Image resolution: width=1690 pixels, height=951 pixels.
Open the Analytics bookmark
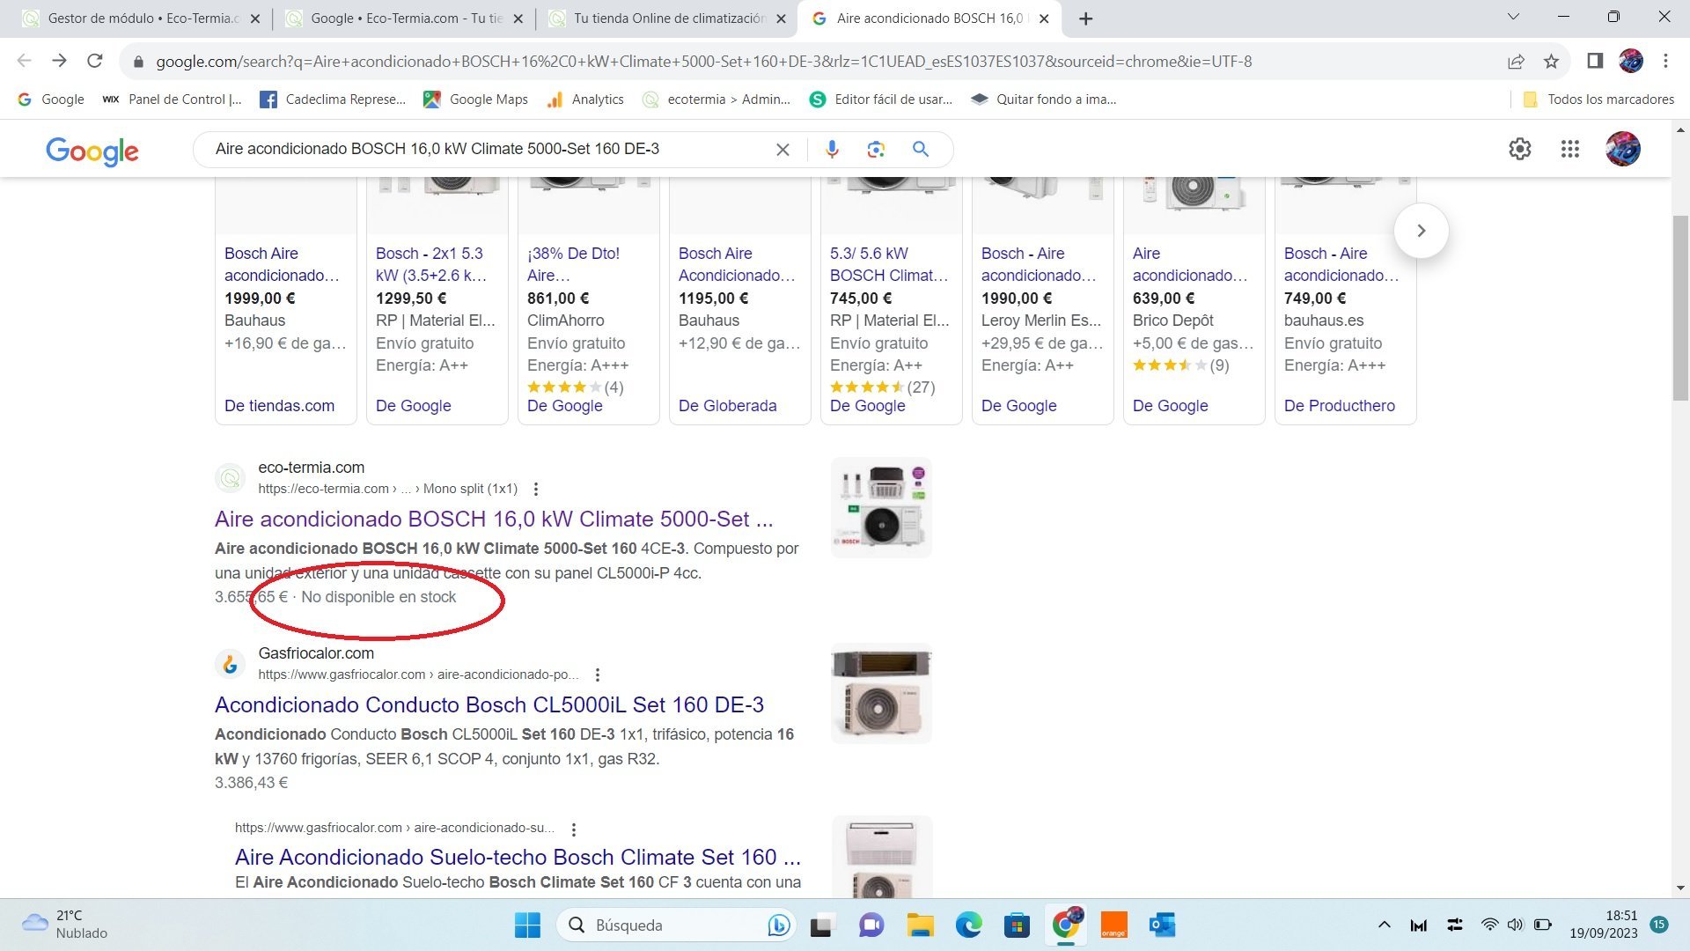[585, 100]
